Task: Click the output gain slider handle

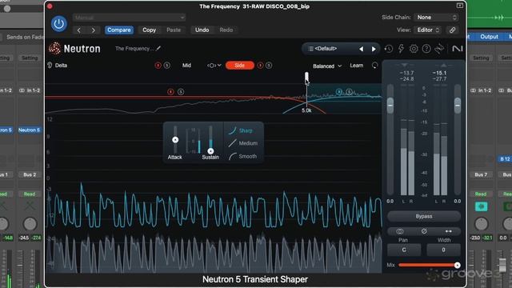Action: [458, 105]
